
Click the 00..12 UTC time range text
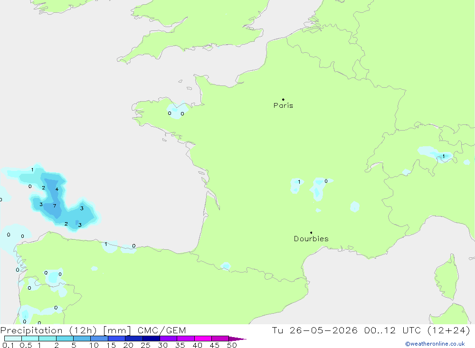coord(393,330)
